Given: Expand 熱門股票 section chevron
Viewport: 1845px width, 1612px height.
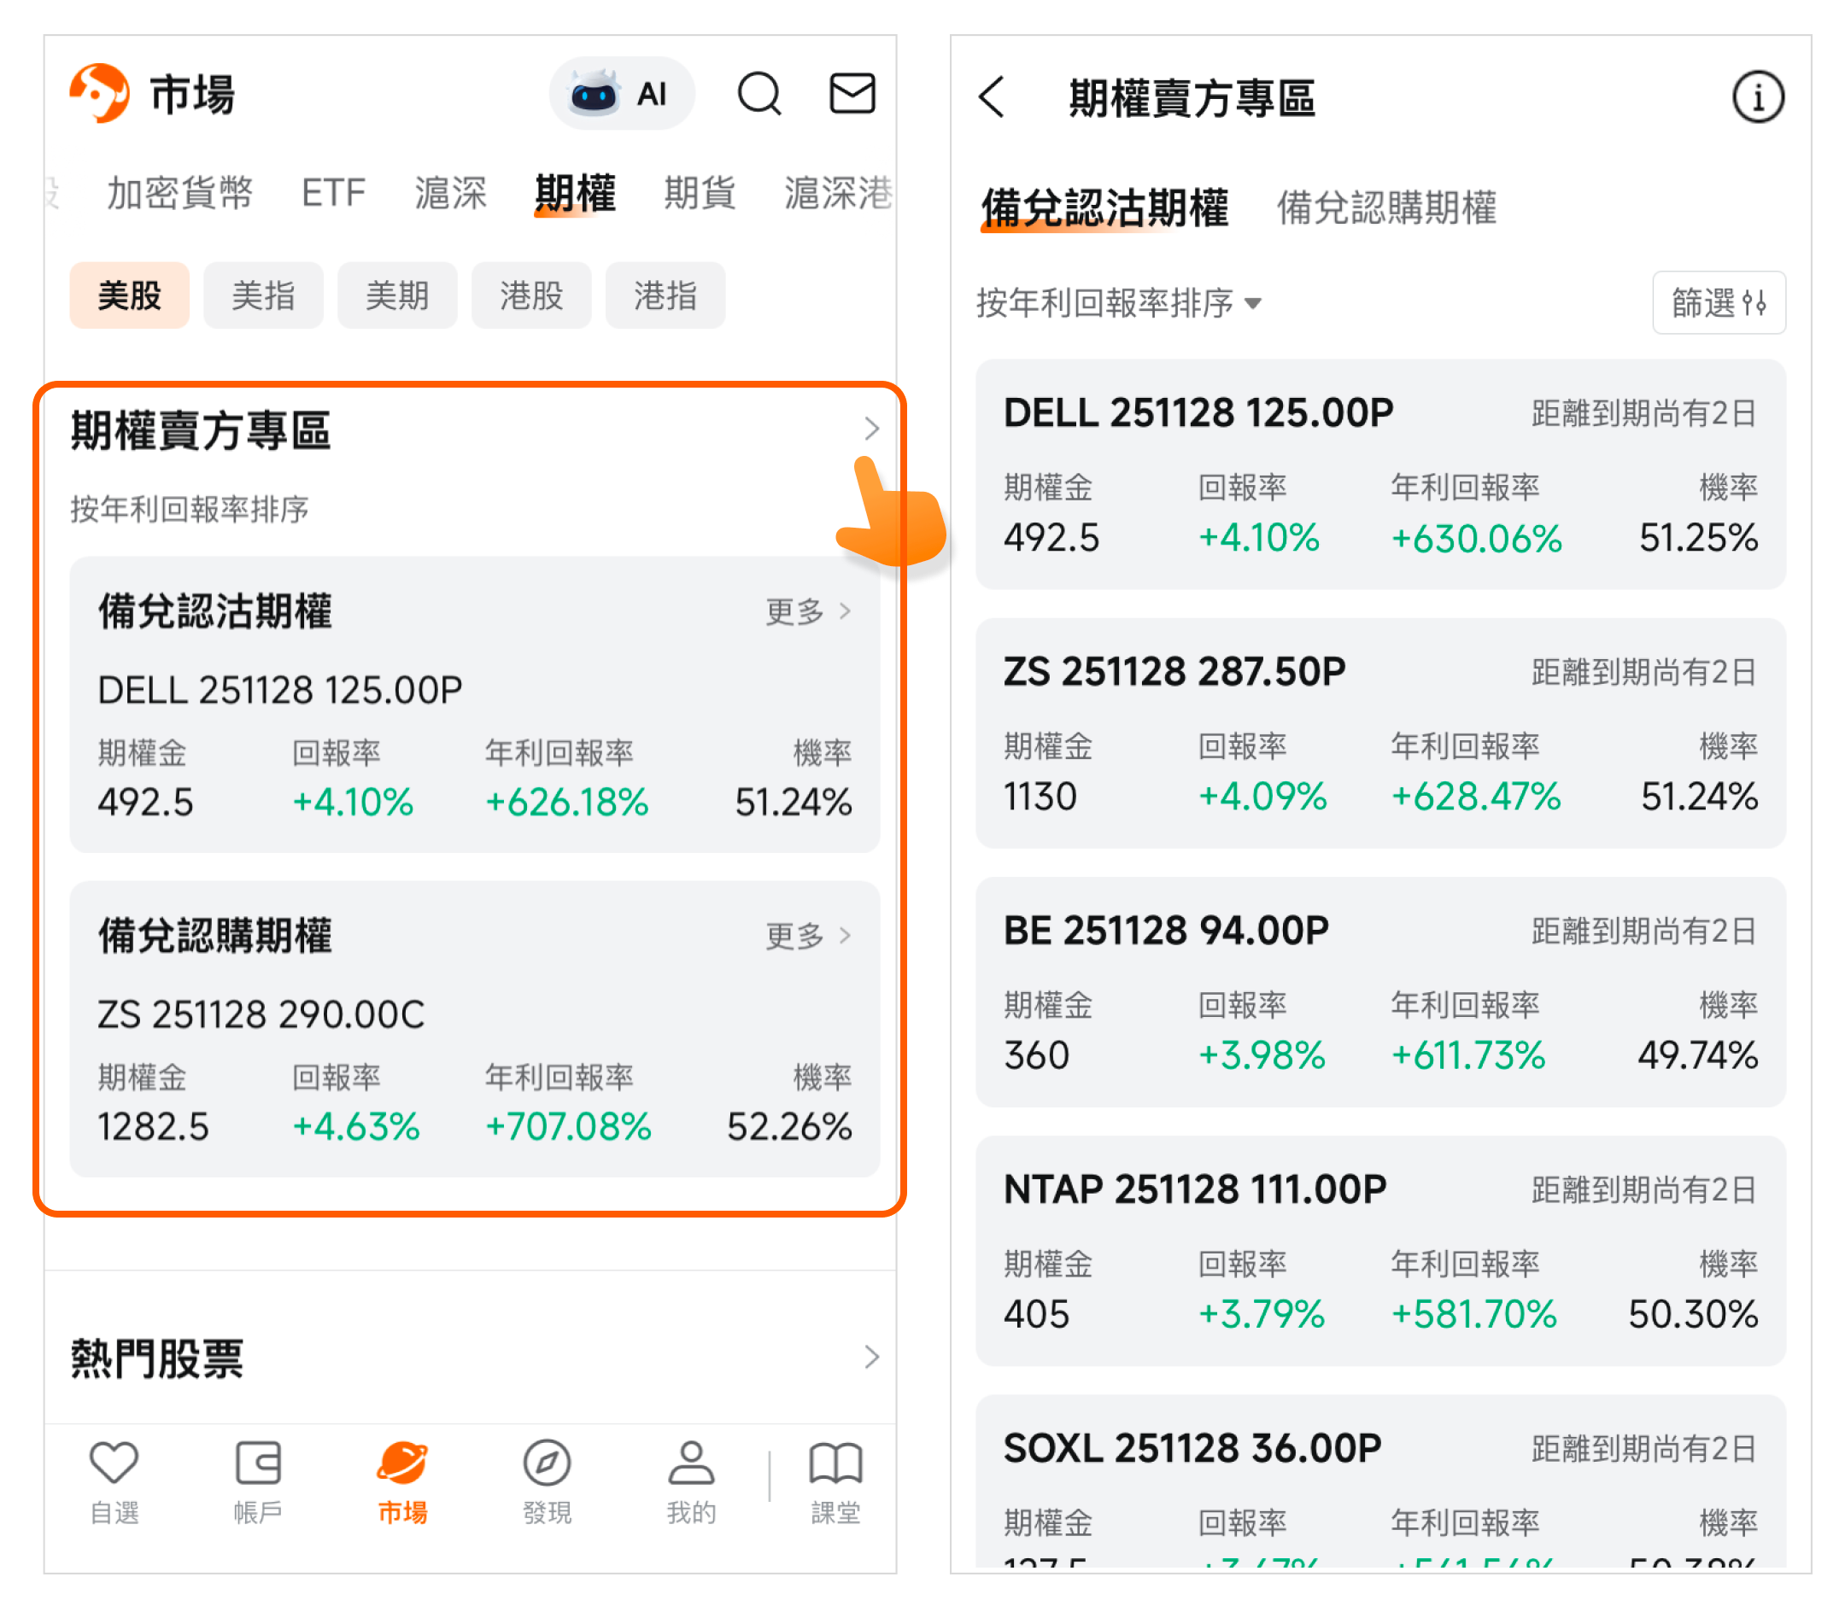Looking at the screenshot, I should click(x=870, y=1357).
